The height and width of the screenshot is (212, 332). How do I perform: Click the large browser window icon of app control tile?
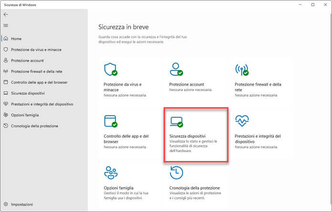(111, 121)
